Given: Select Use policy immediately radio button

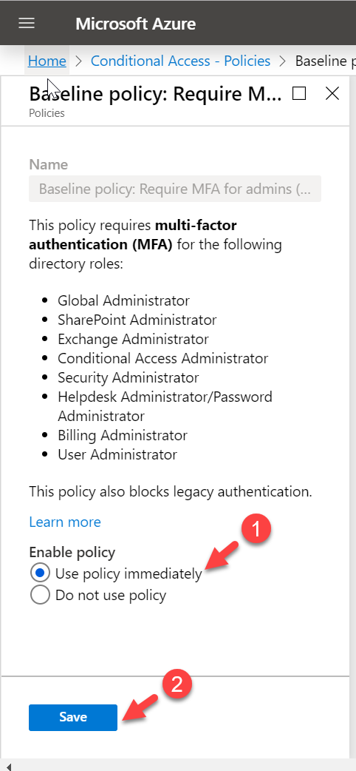Looking at the screenshot, I should tap(40, 573).
